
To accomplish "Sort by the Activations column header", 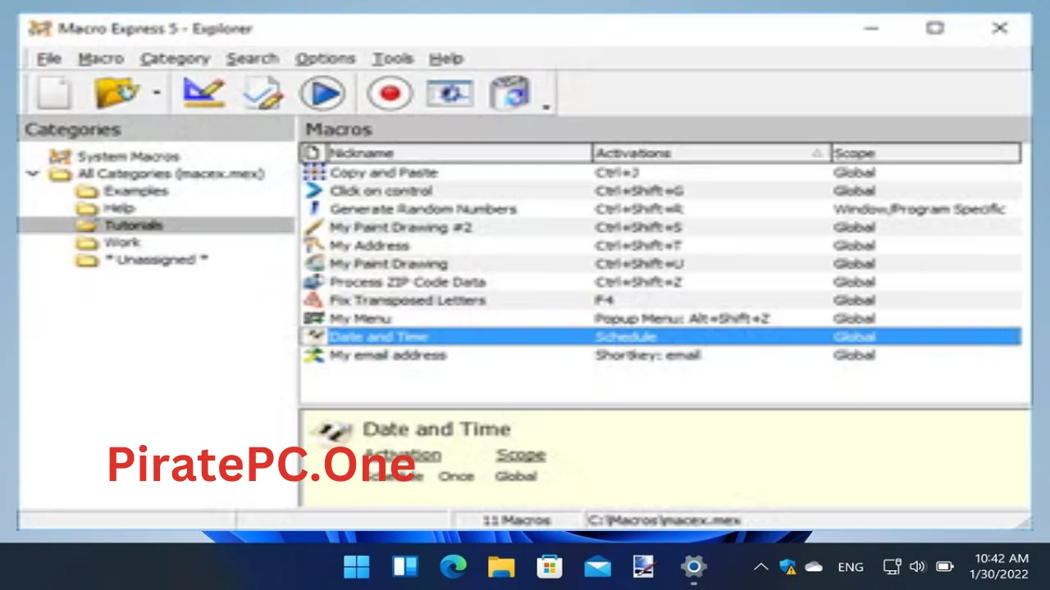I will coord(711,153).
